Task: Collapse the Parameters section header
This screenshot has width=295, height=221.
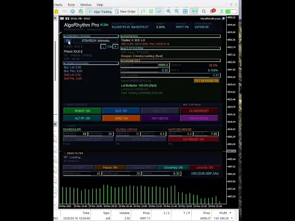Action: point(170,60)
